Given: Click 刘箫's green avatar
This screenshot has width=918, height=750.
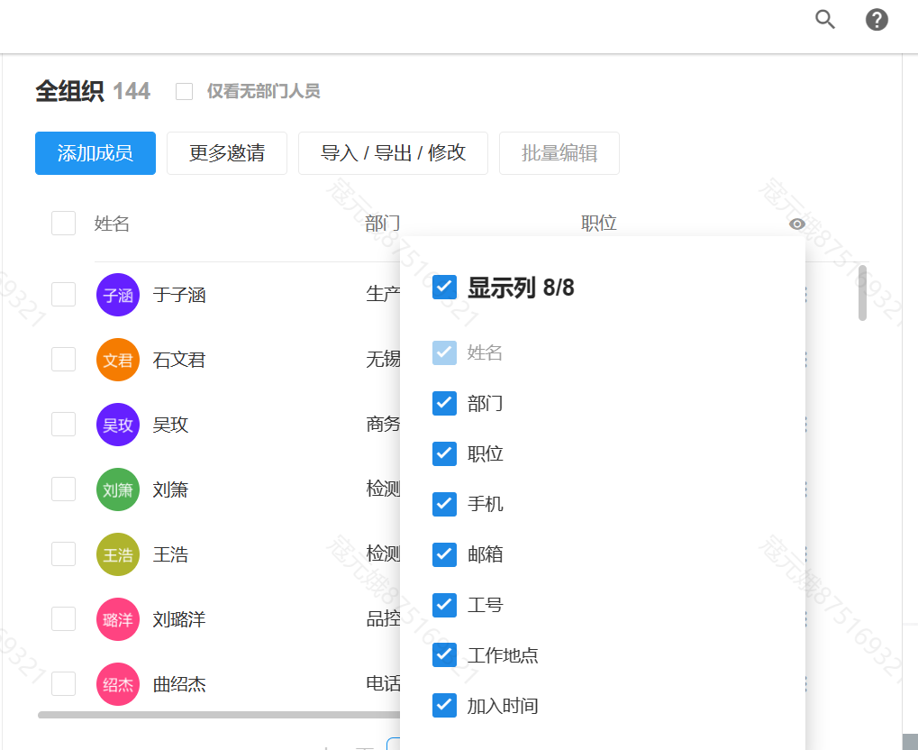Looking at the screenshot, I should [118, 489].
